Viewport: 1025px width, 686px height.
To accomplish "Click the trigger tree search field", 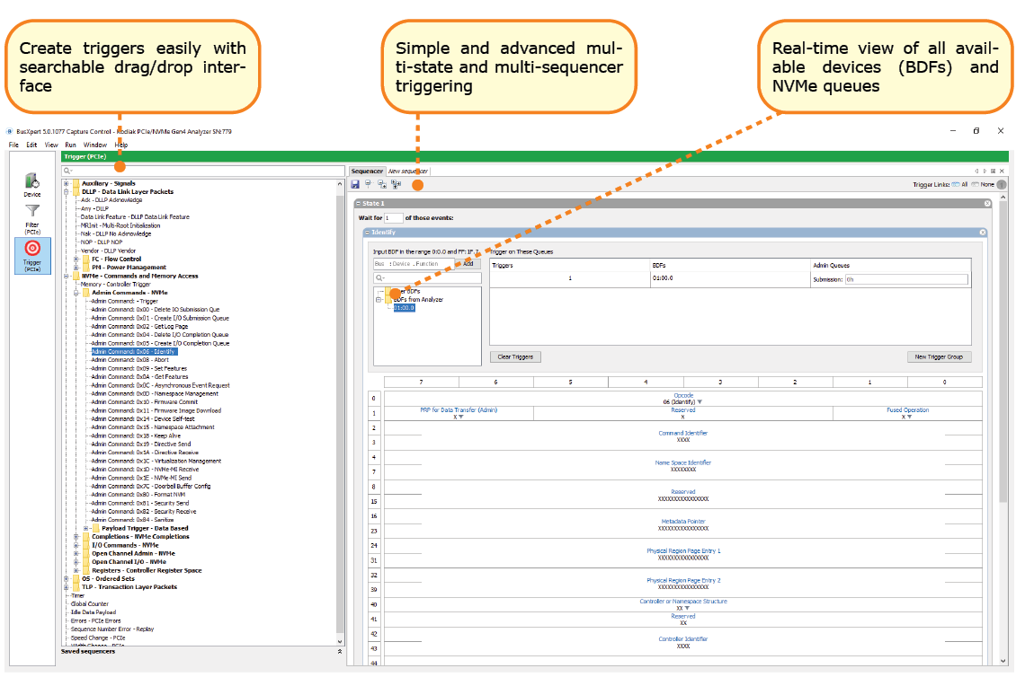I will (203, 171).
